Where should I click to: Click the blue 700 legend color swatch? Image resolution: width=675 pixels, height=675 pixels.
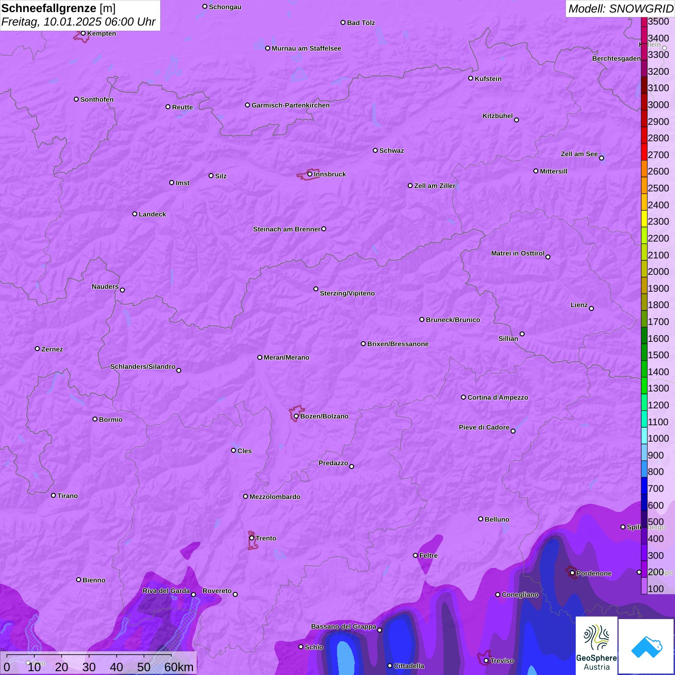(644, 486)
